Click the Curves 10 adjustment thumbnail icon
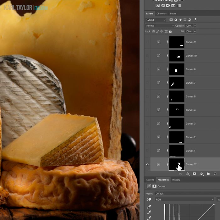The height and width of the screenshot is (220, 220). (x=158, y=56)
